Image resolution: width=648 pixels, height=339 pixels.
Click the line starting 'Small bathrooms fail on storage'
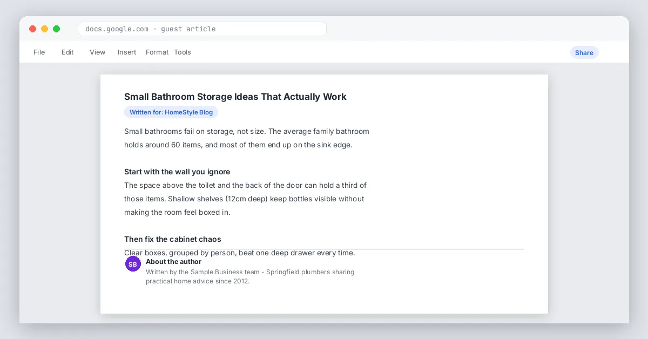click(247, 131)
